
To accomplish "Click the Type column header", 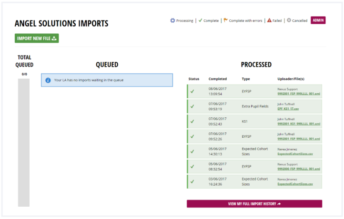I will click(x=246, y=79).
